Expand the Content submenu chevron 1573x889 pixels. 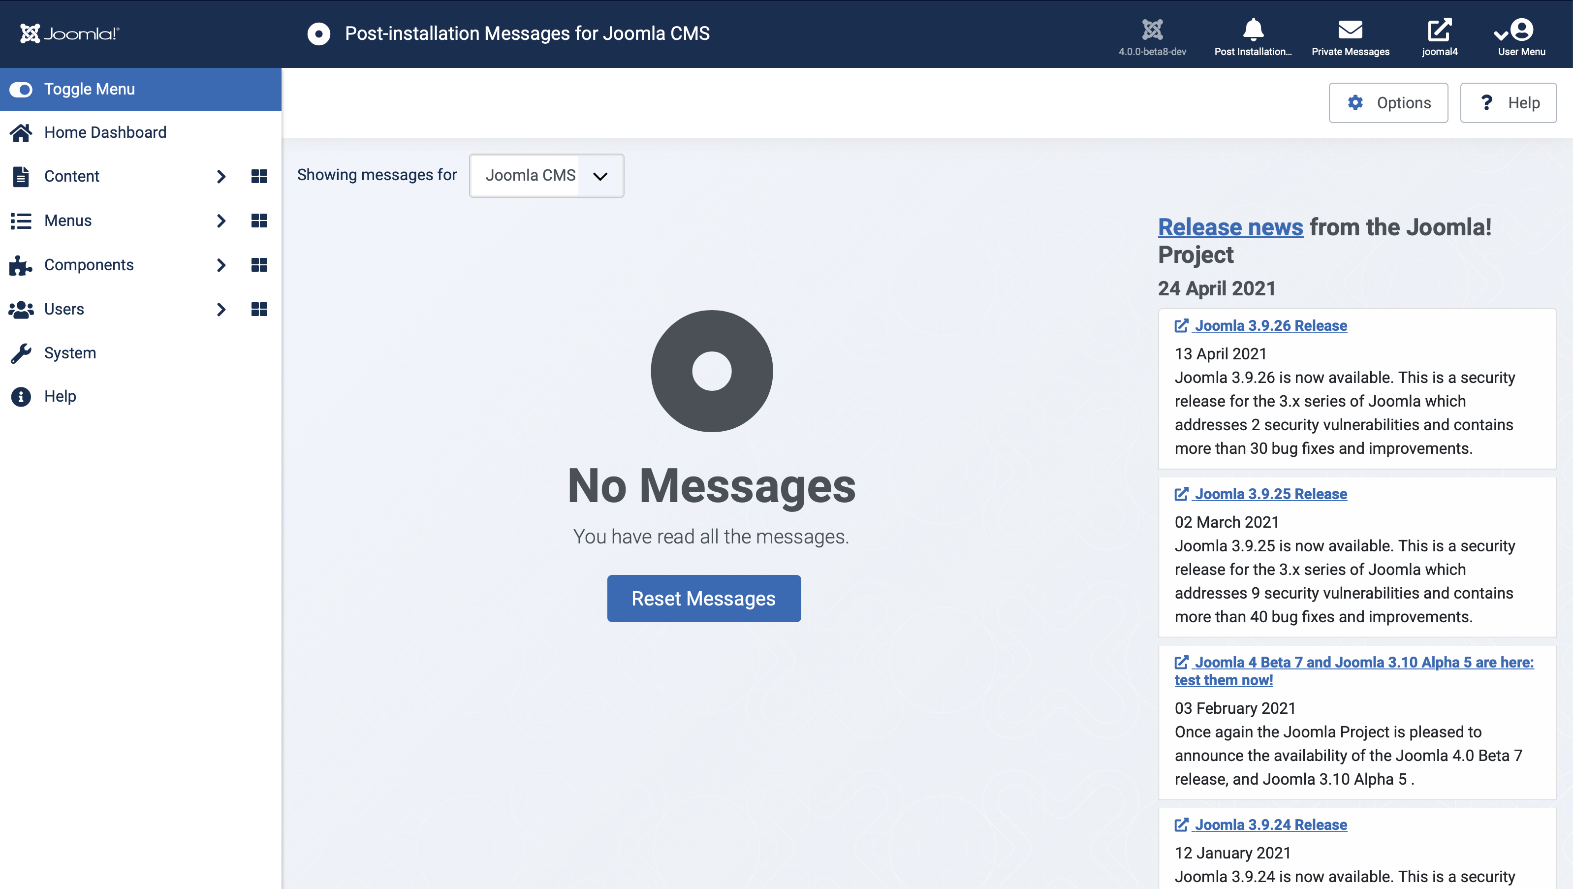(221, 176)
